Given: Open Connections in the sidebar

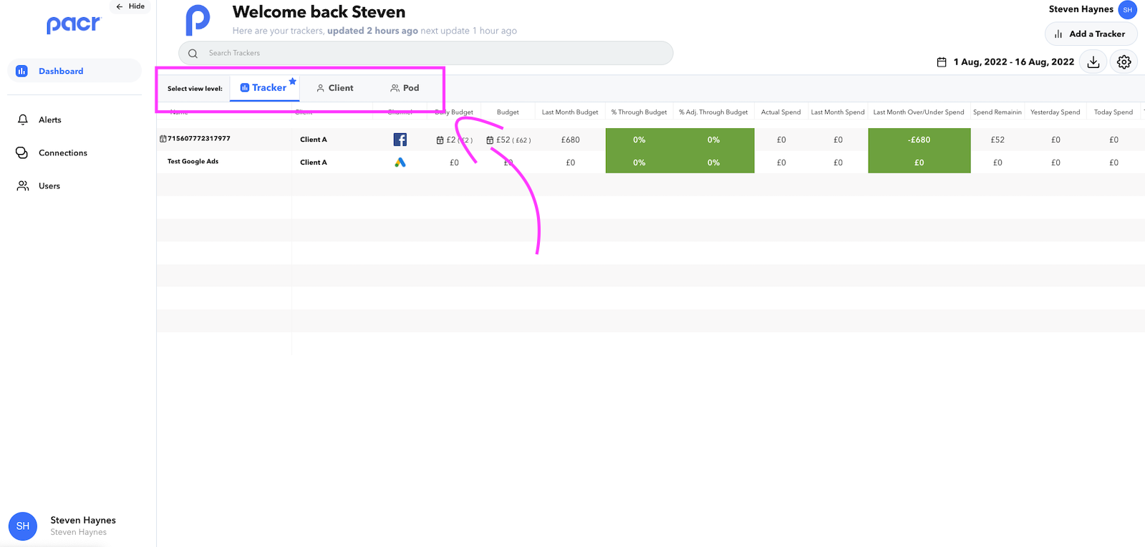Looking at the screenshot, I should [62, 153].
